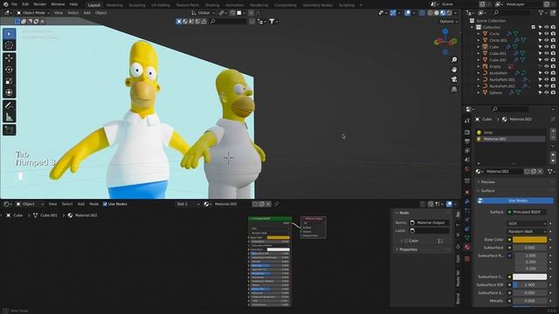Open the Blender logo menu
The width and height of the screenshot is (559, 314).
5,4
